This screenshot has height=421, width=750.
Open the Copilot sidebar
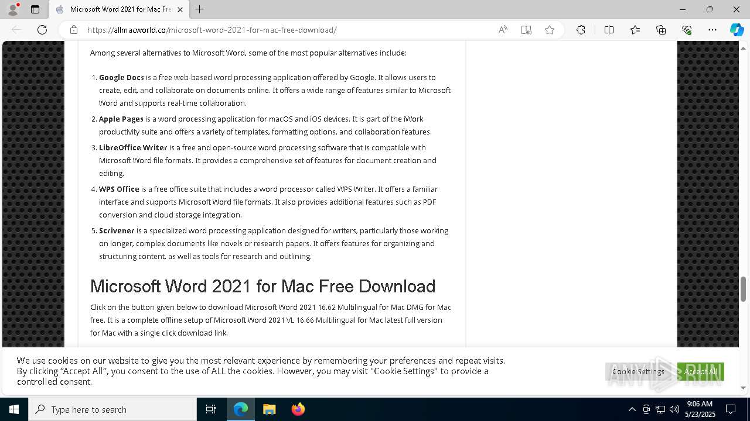tap(737, 30)
